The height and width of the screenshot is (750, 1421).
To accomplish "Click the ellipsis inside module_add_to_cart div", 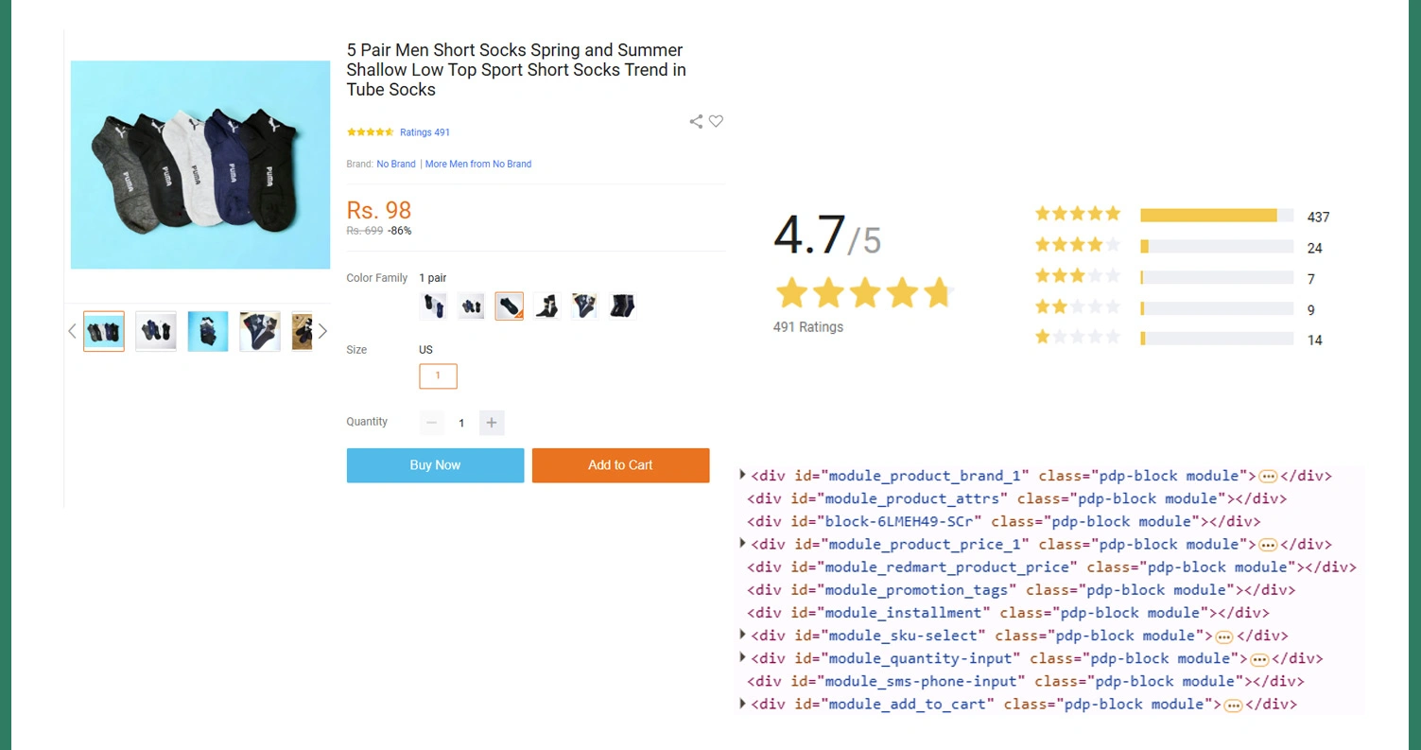I will click(x=1234, y=705).
